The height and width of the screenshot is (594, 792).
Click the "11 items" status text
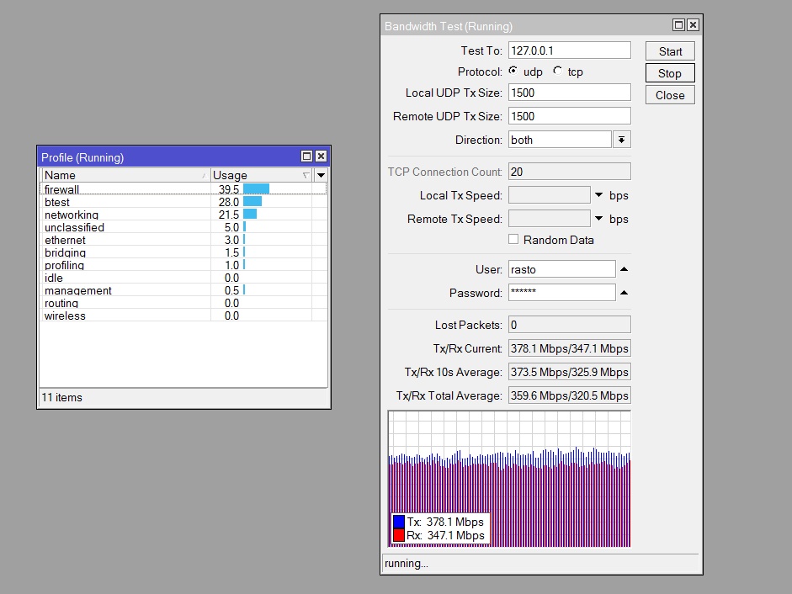click(x=61, y=397)
